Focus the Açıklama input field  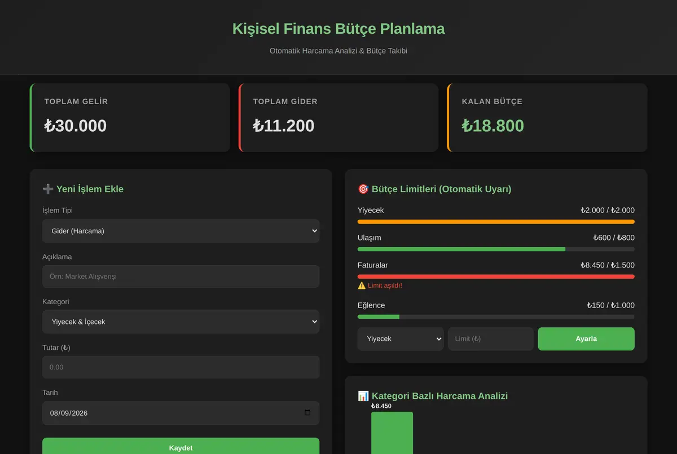(x=181, y=277)
